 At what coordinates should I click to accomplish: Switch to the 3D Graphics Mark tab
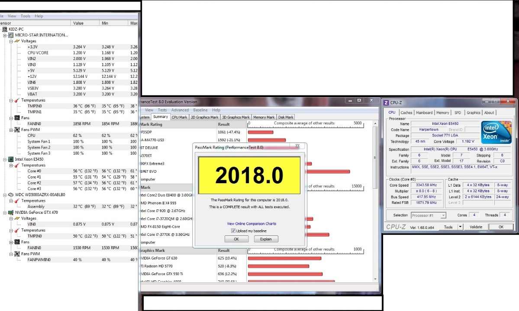(235, 117)
